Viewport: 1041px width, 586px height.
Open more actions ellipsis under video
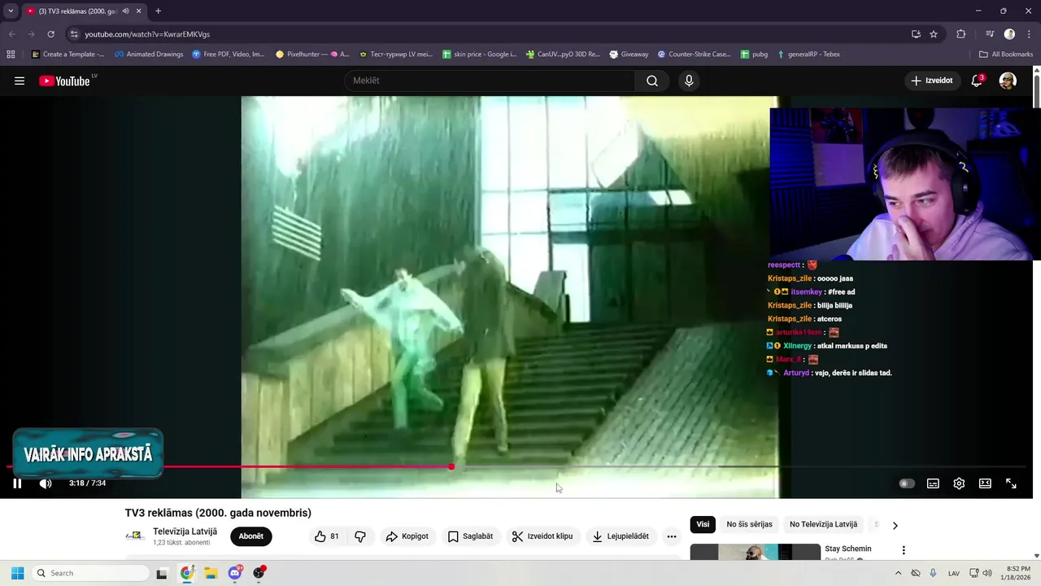672,536
